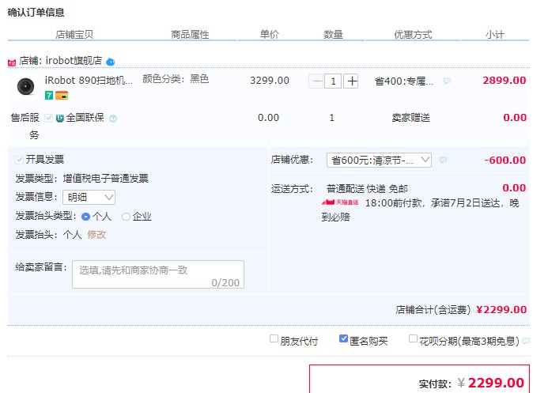Toggle the 开具发票 checkbox
This screenshot has width=533, height=393.
pos(20,160)
